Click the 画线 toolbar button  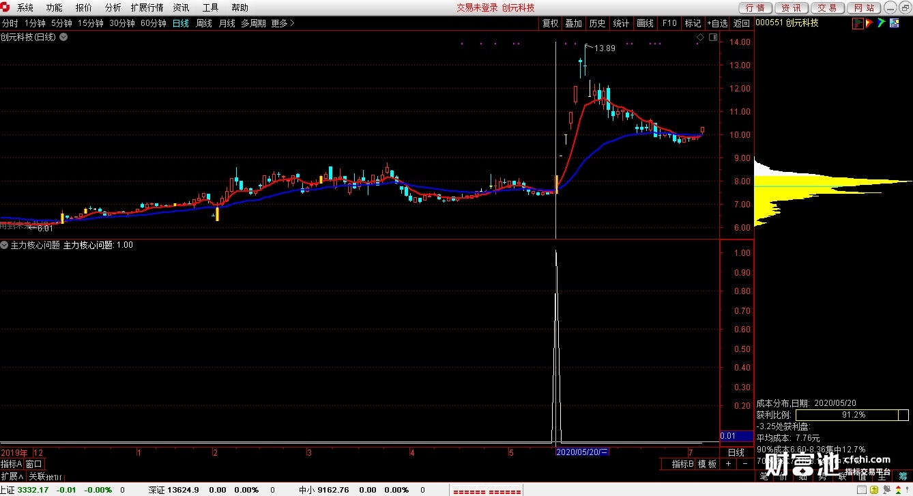tap(646, 23)
